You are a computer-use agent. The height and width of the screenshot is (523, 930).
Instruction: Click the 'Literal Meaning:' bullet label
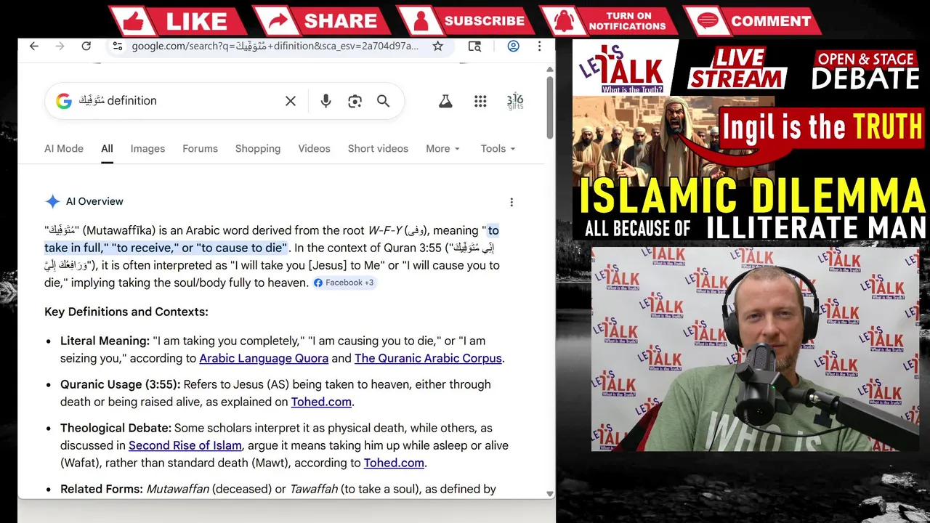tap(105, 341)
